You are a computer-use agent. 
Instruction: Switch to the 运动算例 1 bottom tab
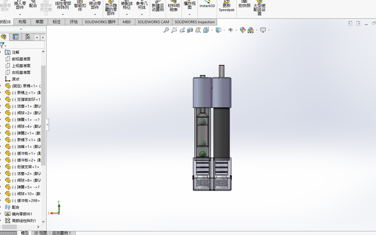pos(61,233)
